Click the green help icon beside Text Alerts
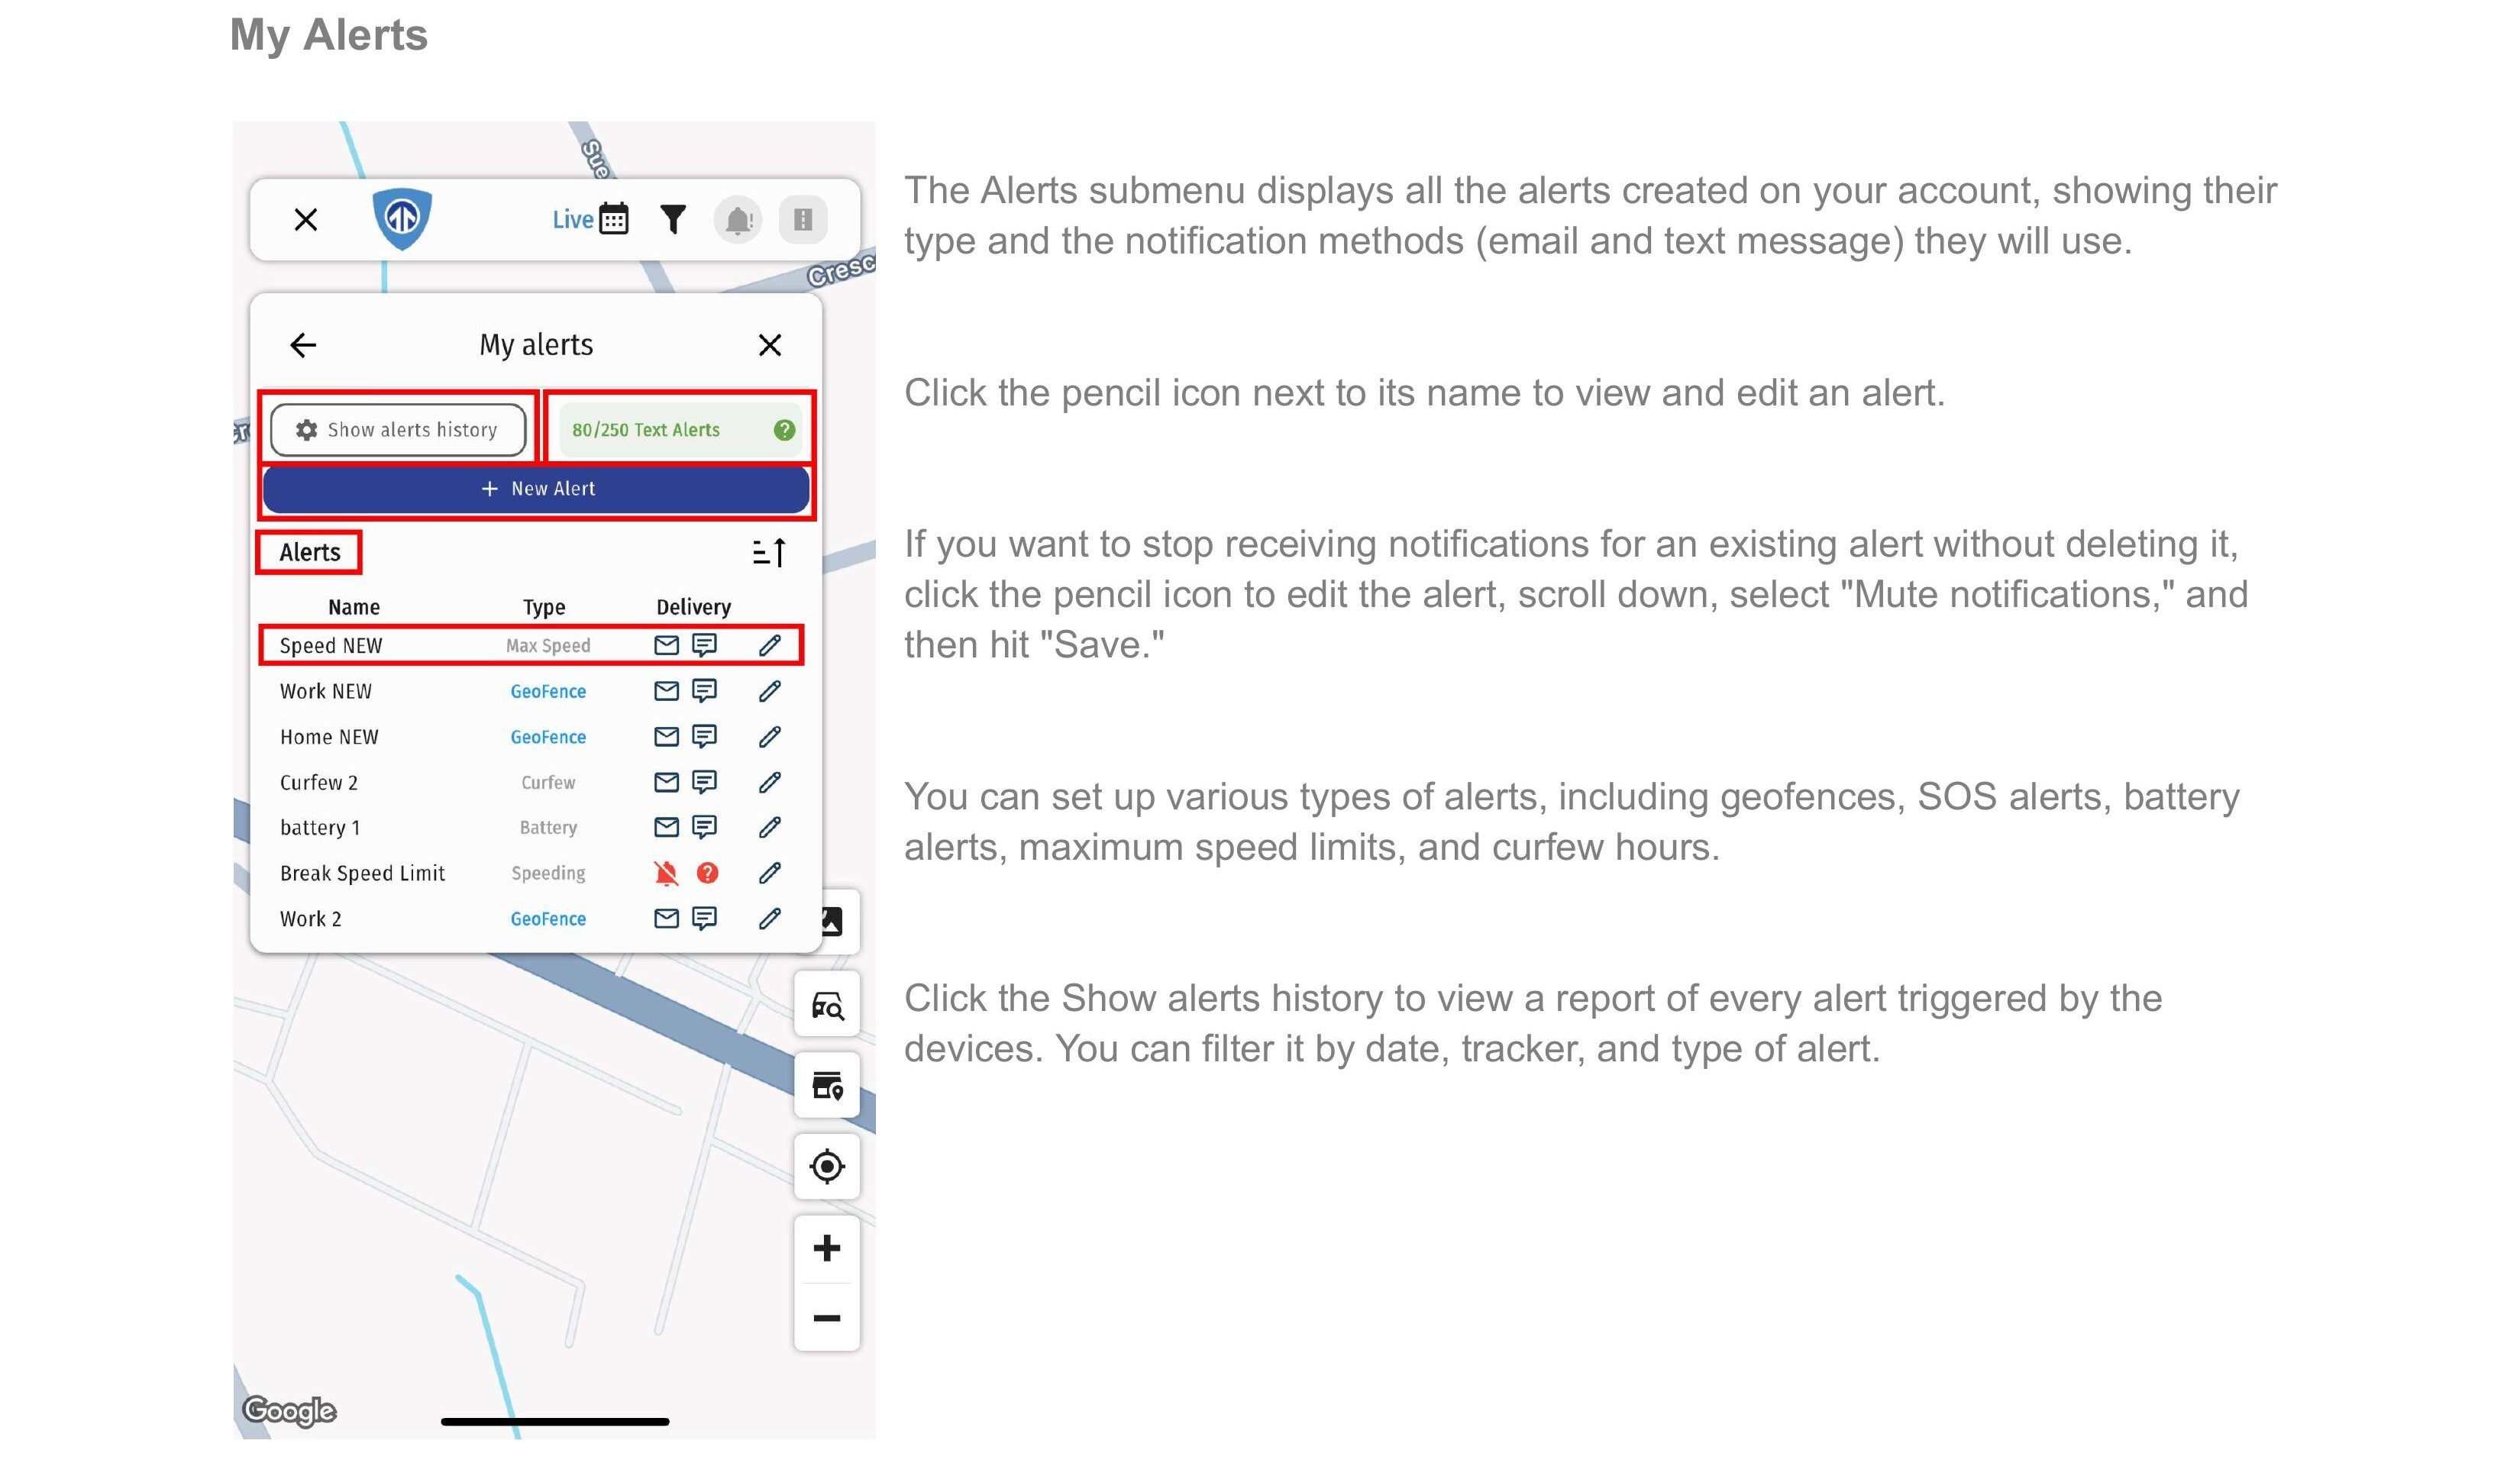 784,430
